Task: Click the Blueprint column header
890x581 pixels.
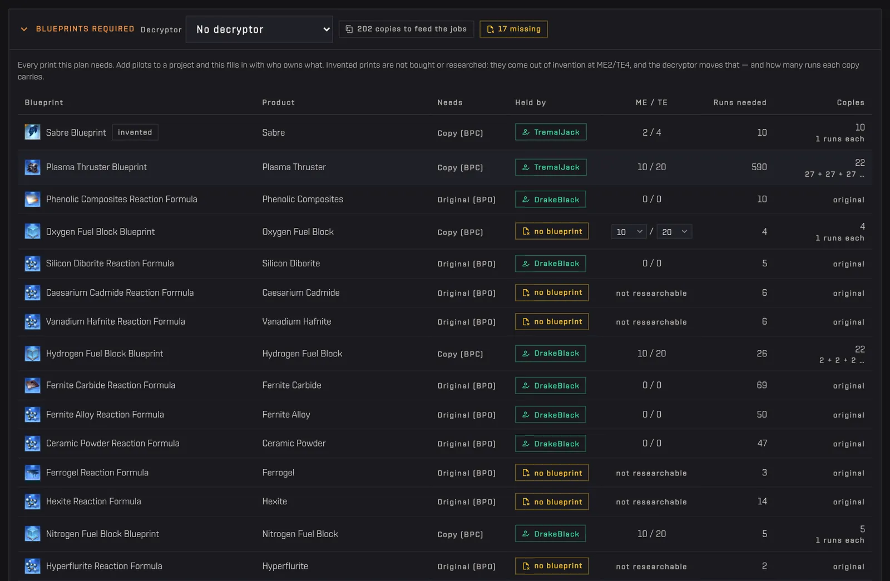Action: click(44, 103)
